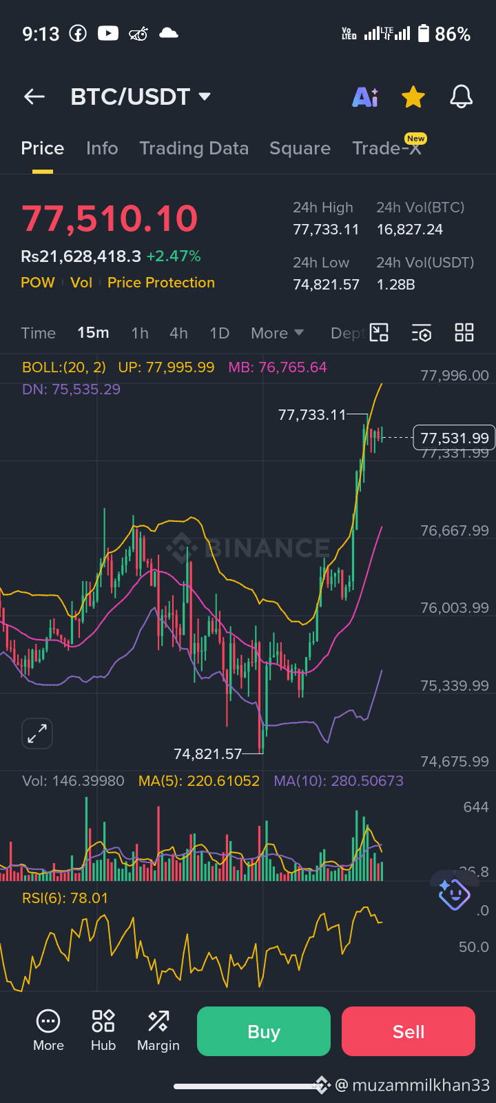Select the 1h chart interval
496x1103 pixels.
pyautogui.click(x=140, y=333)
